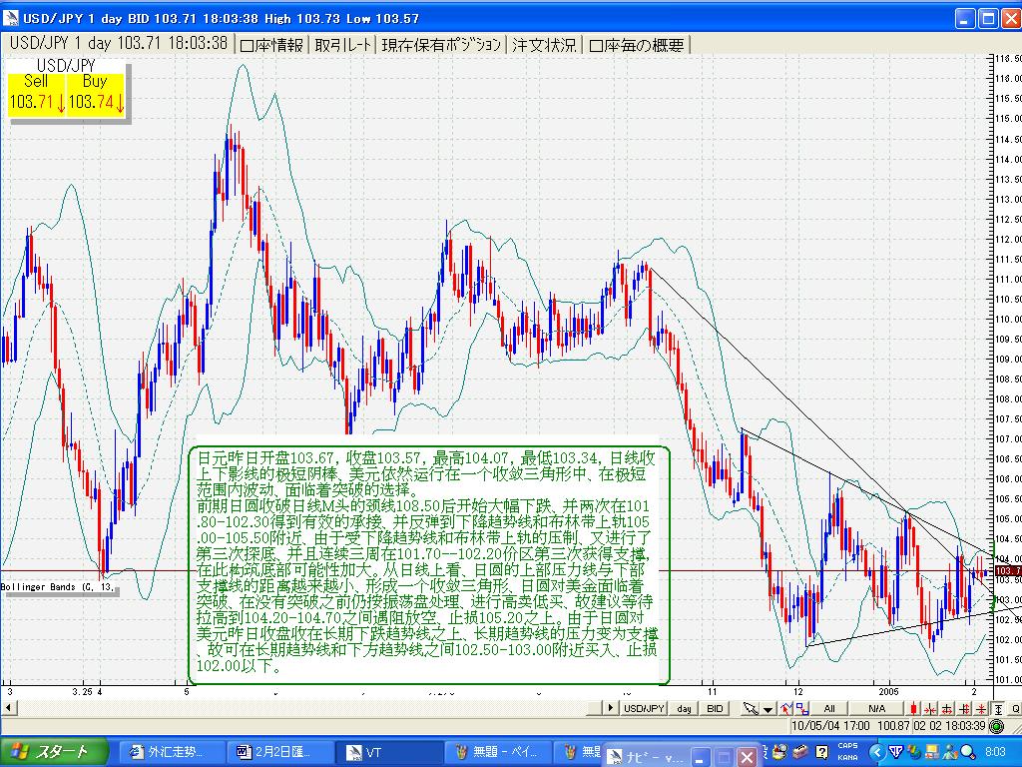Click the magnifier icon in system tray
1022x767 pixels.
click(967, 752)
